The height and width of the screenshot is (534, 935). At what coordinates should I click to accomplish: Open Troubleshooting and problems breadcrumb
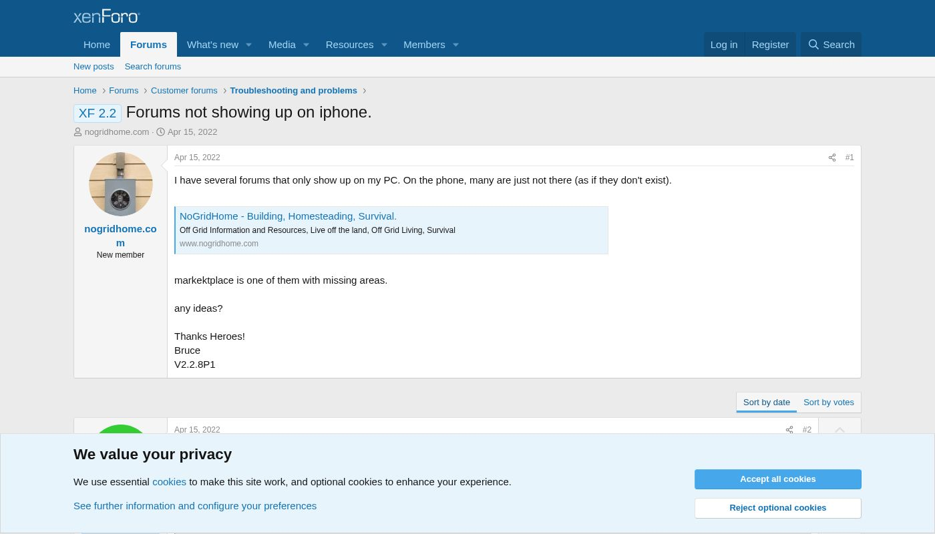coord(293,91)
